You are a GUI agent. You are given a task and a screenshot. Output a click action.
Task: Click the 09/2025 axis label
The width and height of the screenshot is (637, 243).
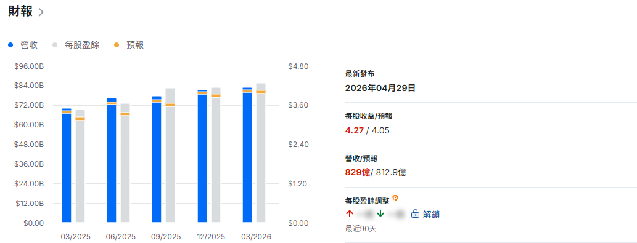166,236
